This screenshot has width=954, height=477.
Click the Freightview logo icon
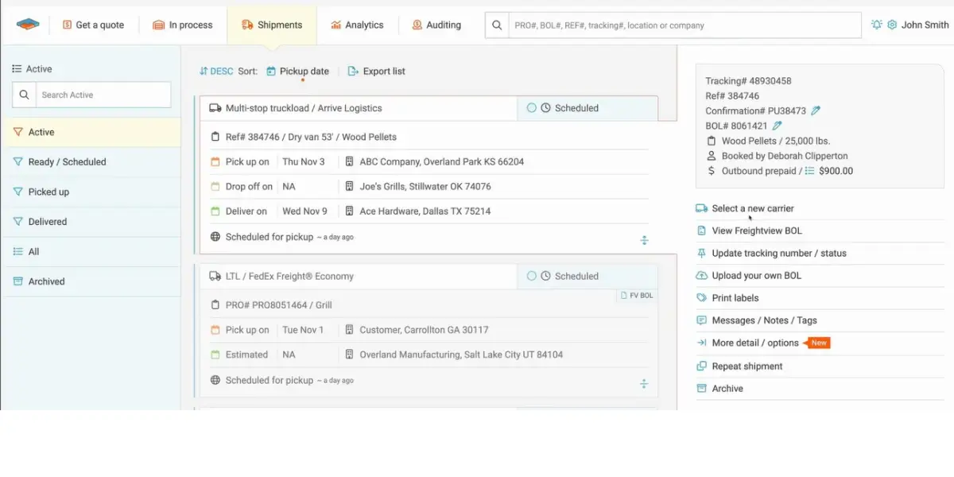[28, 25]
